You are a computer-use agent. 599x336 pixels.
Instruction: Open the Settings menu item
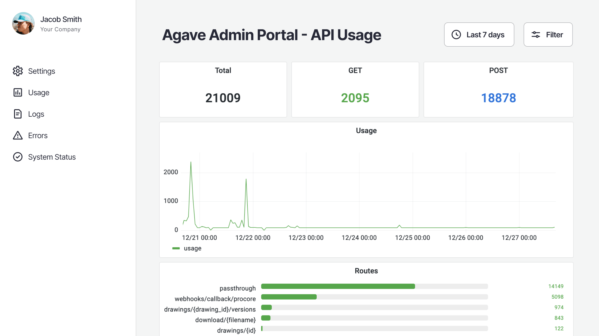(x=34, y=71)
